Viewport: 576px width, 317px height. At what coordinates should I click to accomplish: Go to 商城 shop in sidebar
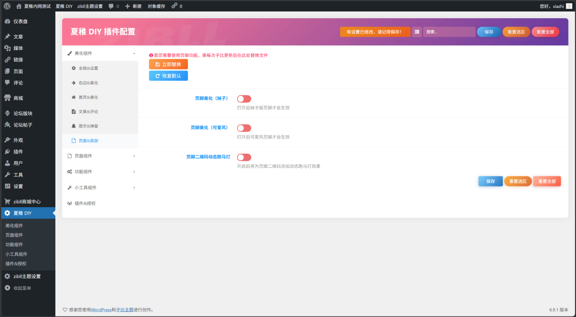pyautogui.click(x=18, y=98)
